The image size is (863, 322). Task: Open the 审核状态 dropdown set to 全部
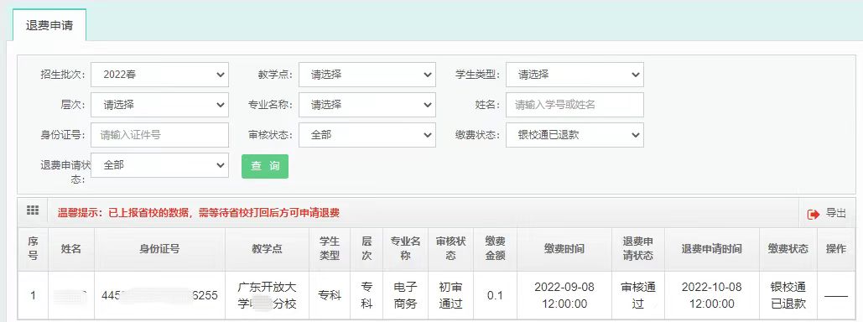point(367,135)
